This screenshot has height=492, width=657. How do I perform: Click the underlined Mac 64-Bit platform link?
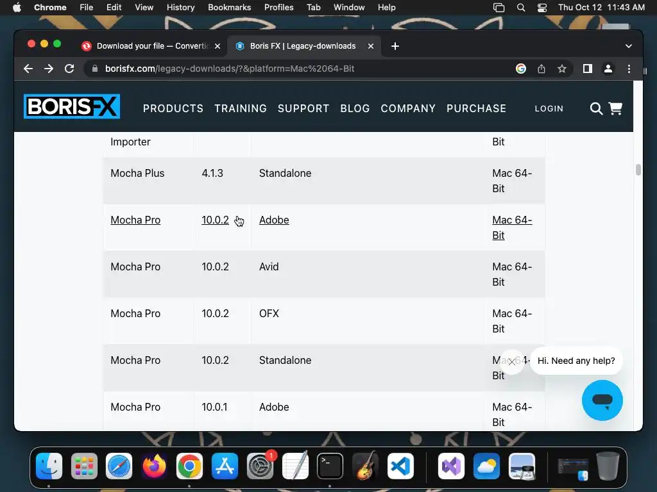point(512,227)
